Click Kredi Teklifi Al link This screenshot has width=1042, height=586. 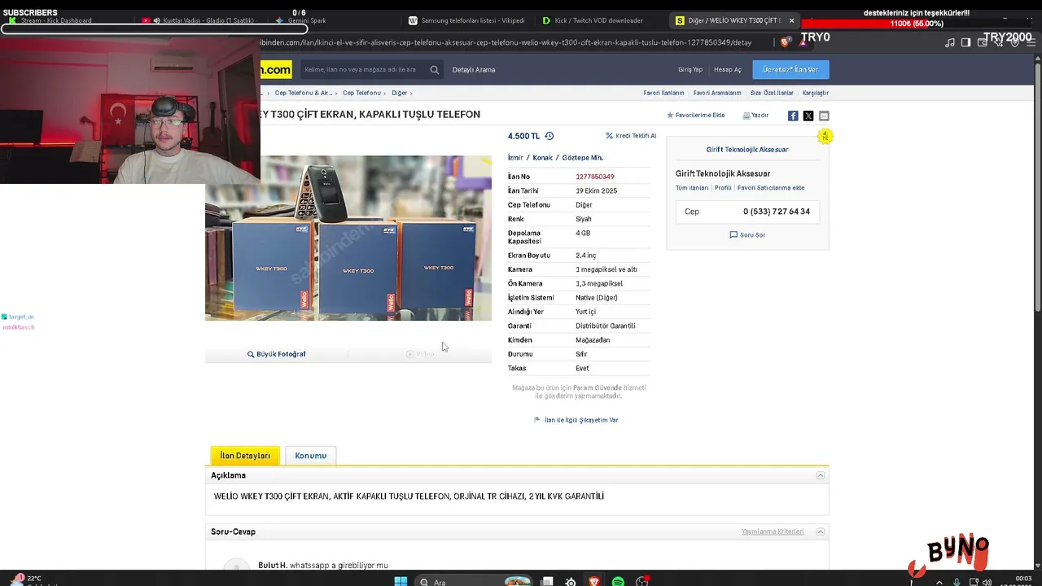point(631,136)
